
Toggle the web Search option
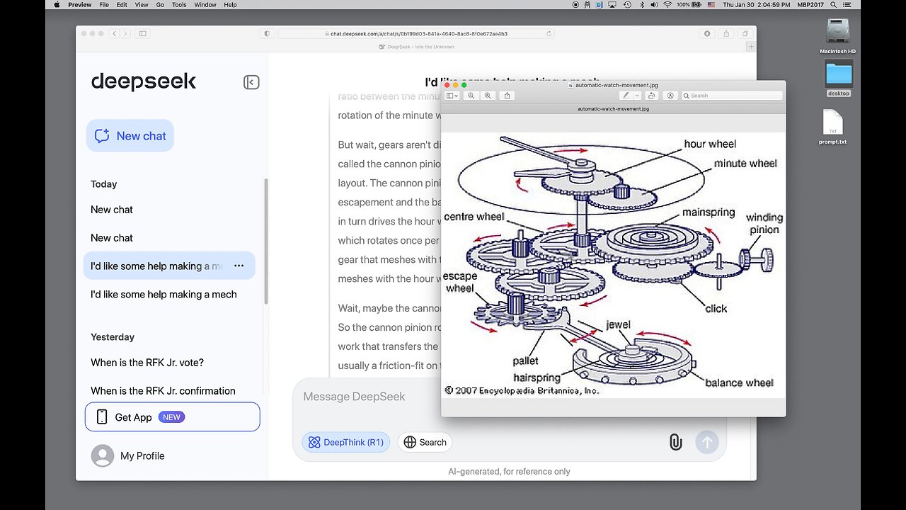pyautogui.click(x=425, y=442)
